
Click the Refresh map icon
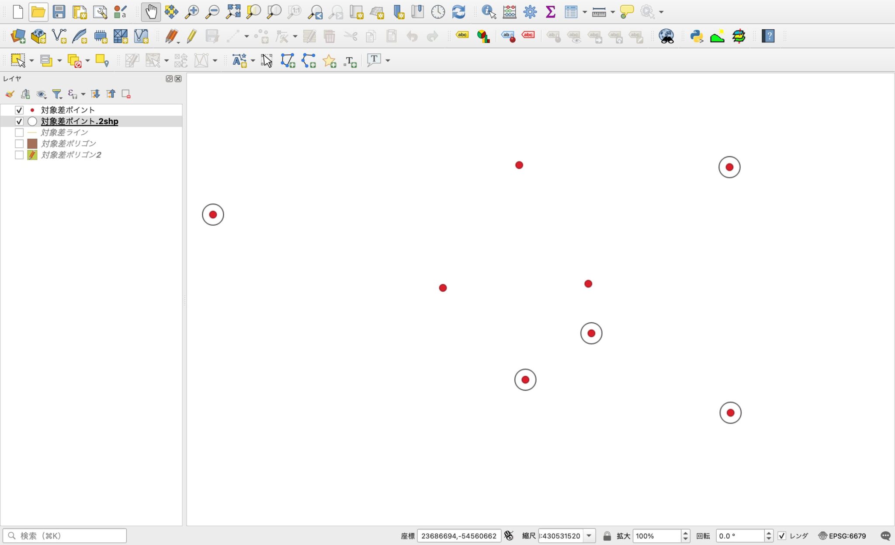[458, 12]
